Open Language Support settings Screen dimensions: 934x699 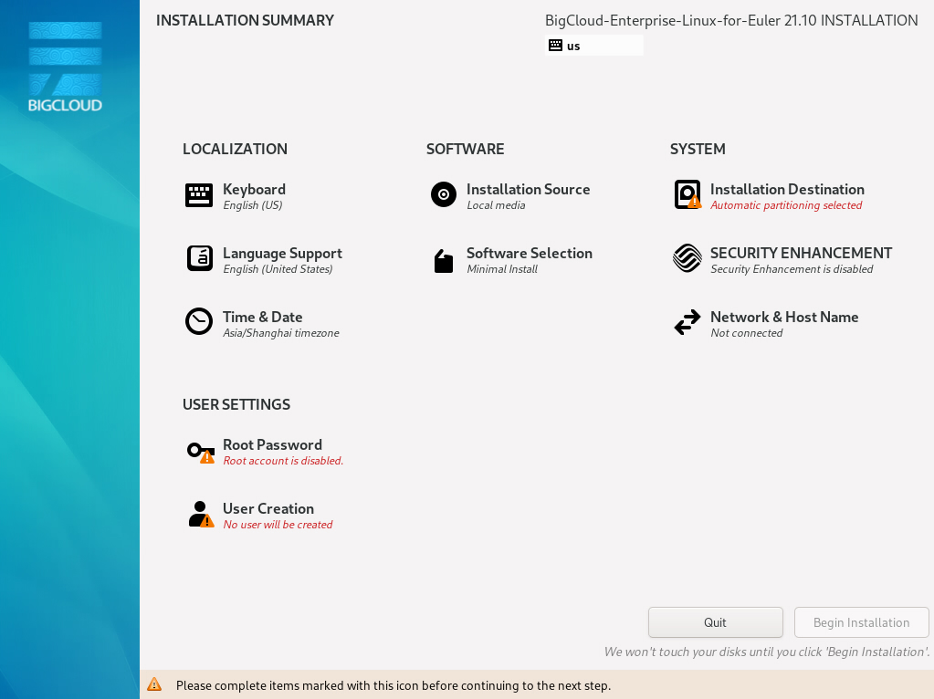pyautogui.click(x=282, y=254)
